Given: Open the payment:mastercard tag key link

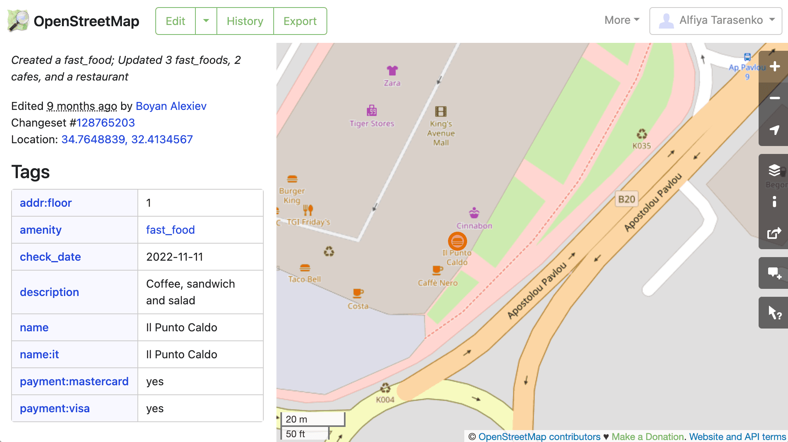Looking at the screenshot, I should [74, 381].
